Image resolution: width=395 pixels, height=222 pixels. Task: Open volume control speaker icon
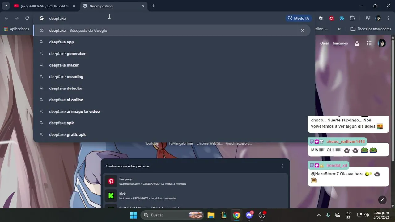click(x=366, y=215)
